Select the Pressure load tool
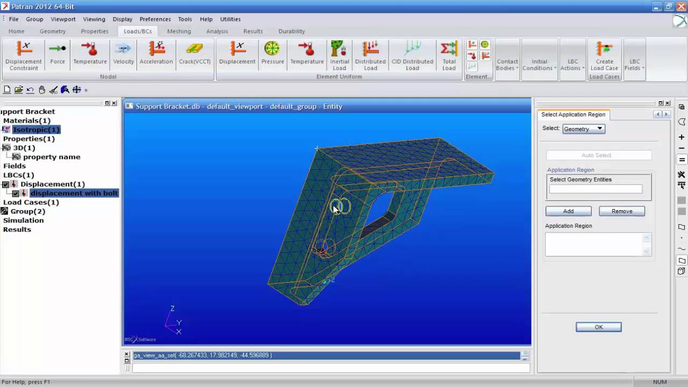The image size is (688, 387). [x=273, y=54]
